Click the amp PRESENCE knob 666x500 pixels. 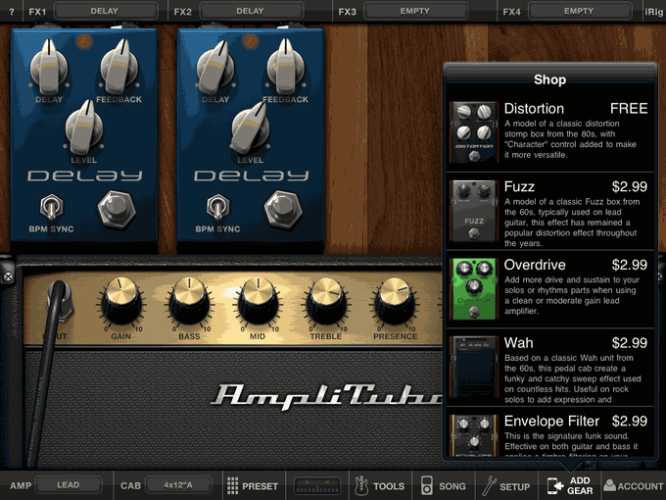[x=395, y=301]
